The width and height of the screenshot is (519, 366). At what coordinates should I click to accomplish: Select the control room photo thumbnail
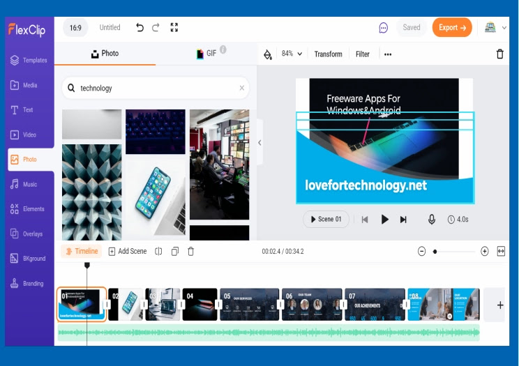pos(220,165)
